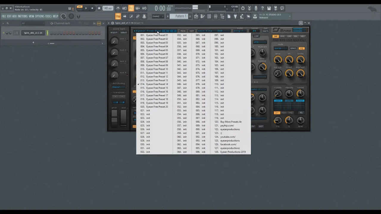Screen dimensions: 381x214
Task: Click the link chain multilink icon
Action: pyautogui.click(x=138, y=16)
